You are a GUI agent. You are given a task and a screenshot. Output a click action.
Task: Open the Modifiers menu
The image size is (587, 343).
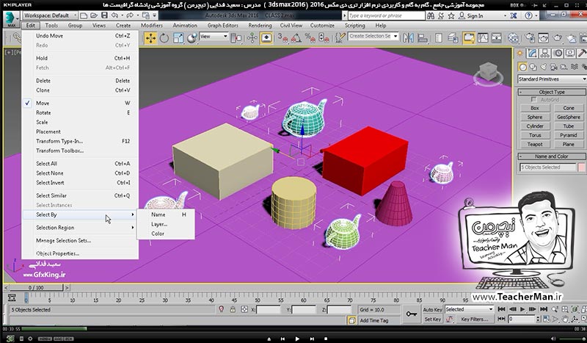(152, 26)
